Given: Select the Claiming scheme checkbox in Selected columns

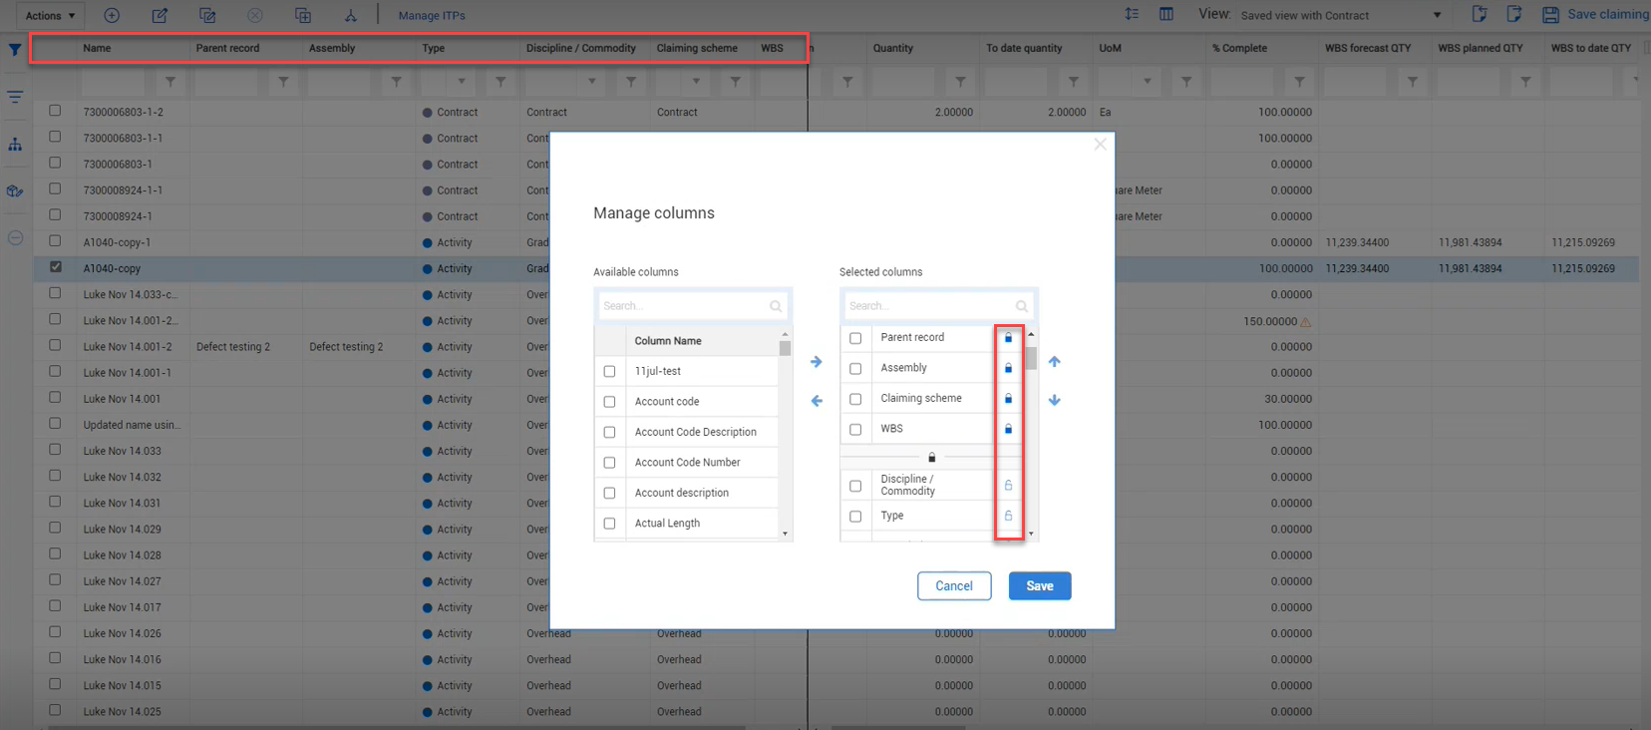Looking at the screenshot, I should pos(855,399).
